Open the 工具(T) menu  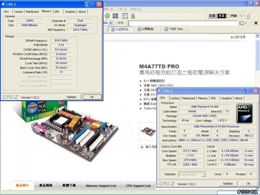click(122, 9)
